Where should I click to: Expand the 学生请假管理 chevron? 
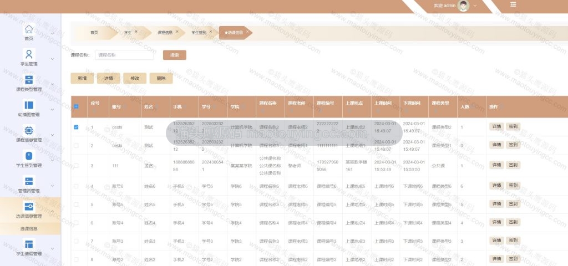click(x=52, y=249)
